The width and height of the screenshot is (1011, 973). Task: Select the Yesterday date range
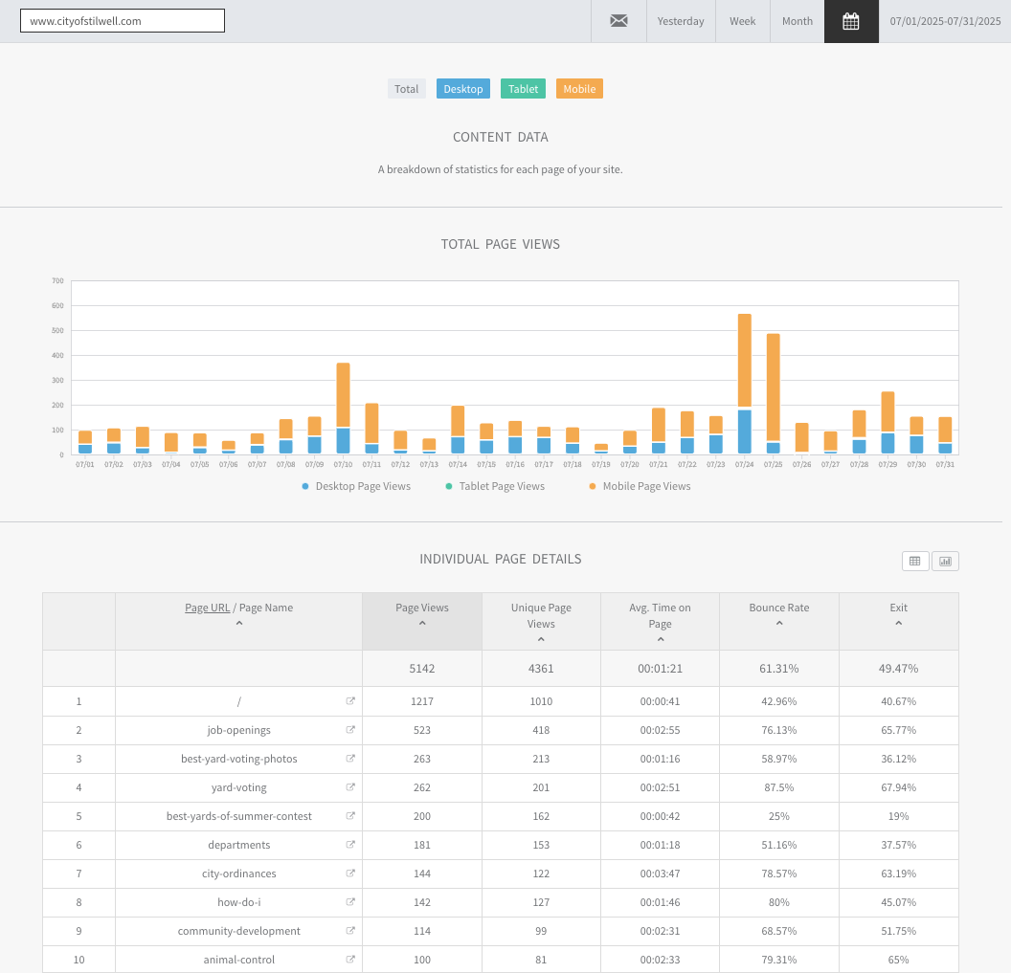(681, 21)
